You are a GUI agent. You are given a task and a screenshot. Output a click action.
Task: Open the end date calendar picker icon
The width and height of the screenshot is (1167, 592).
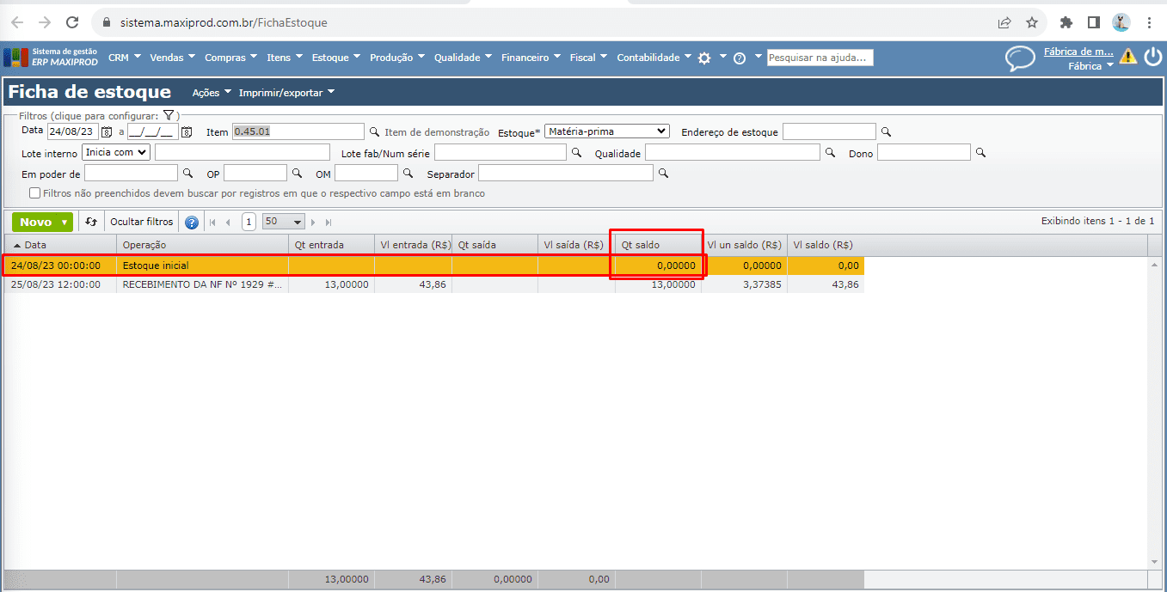point(187,132)
